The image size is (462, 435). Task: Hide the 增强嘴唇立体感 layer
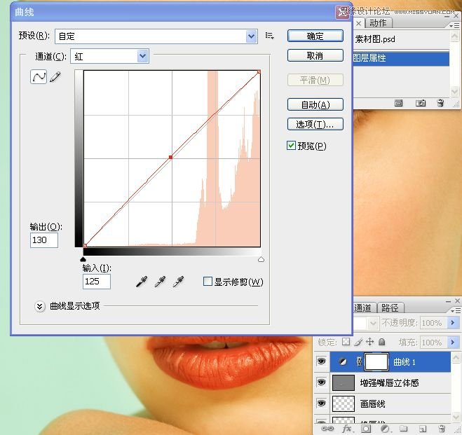pos(321,382)
